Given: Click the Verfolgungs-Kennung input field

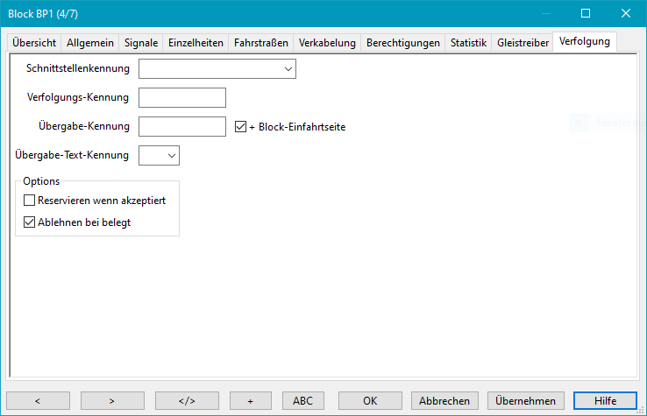Looking at the screenshot, I should [182, 97].
